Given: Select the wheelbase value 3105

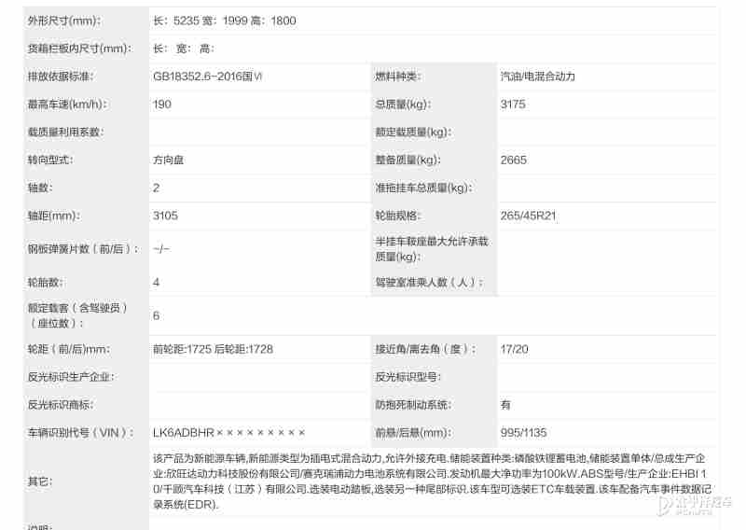Looking at the screenshot, I should tap(165, 216).
